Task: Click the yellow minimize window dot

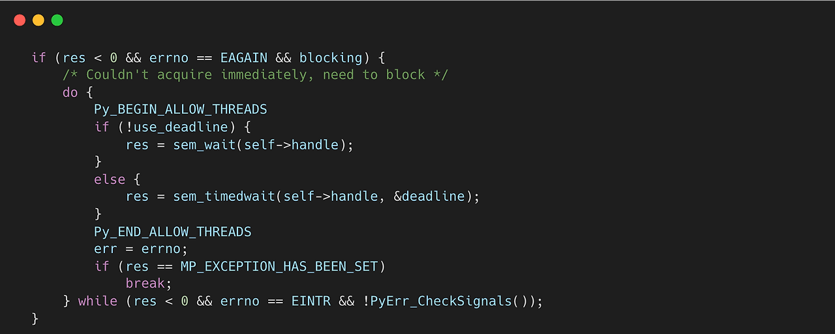Action: click(38, 20)
